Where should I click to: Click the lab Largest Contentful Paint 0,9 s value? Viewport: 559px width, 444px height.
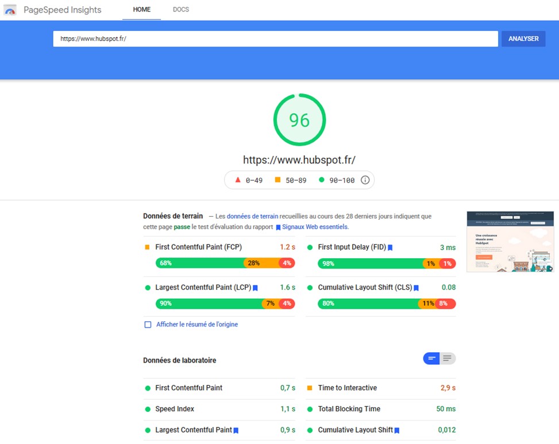[x=288, y=430]
